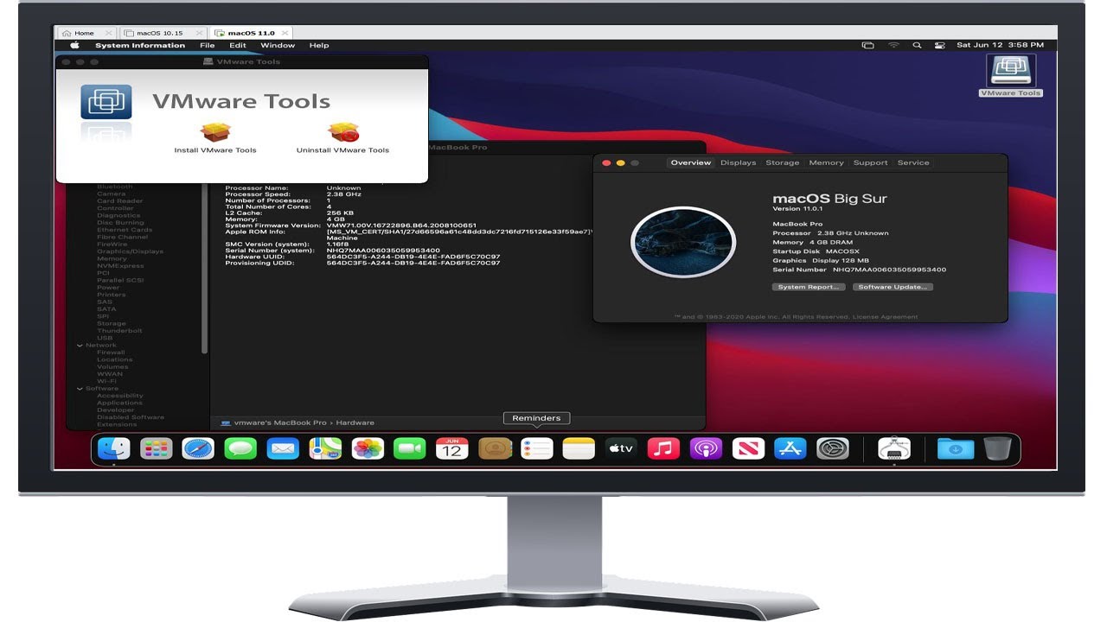Select Firewall under Network
Image resolution: width=1107 pixels, height=622 pixels.
111,352
